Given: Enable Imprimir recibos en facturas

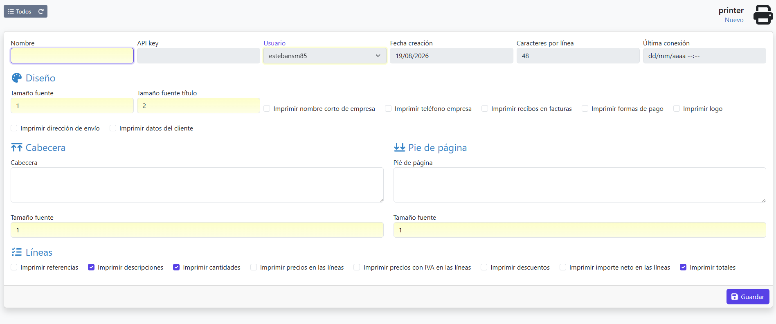Looking at the screenshot, I should 485,108.
